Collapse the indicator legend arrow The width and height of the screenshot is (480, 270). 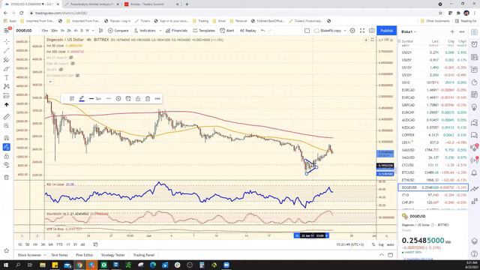50,82
